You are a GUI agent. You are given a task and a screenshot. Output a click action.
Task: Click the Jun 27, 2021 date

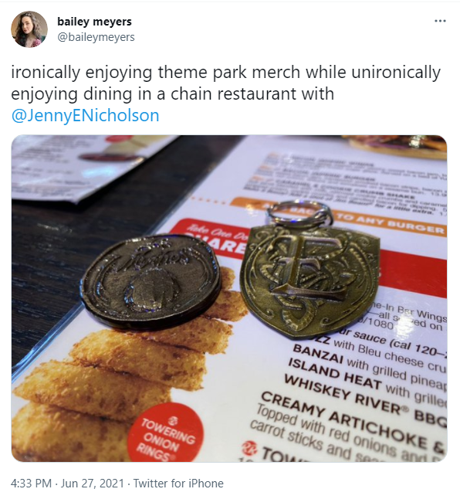coord(92,483)
